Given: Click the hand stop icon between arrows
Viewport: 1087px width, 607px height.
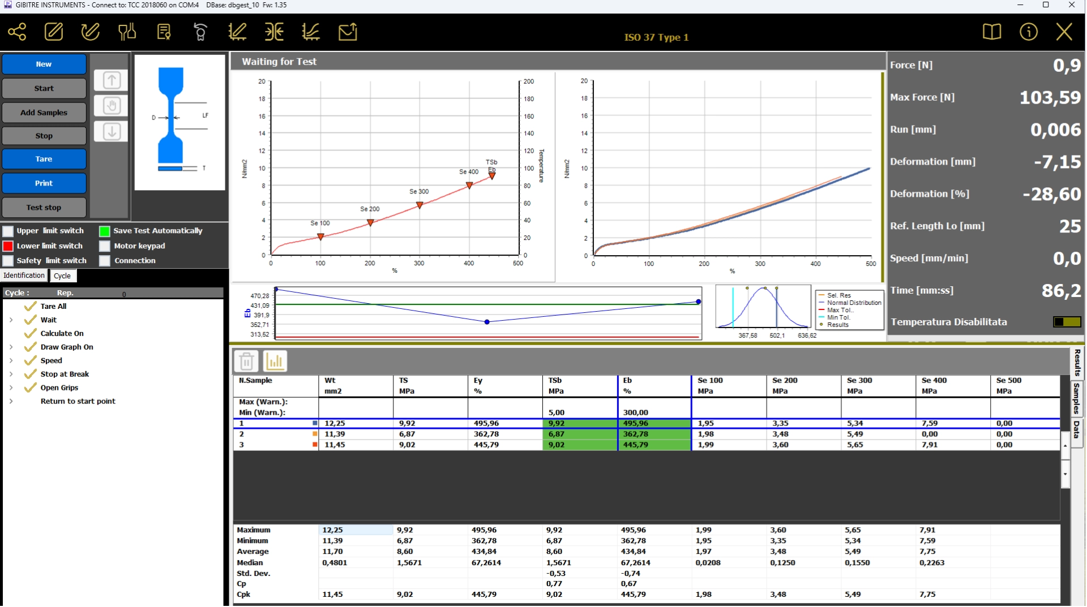Looking at the screenshot, I should tap(112, 106).
